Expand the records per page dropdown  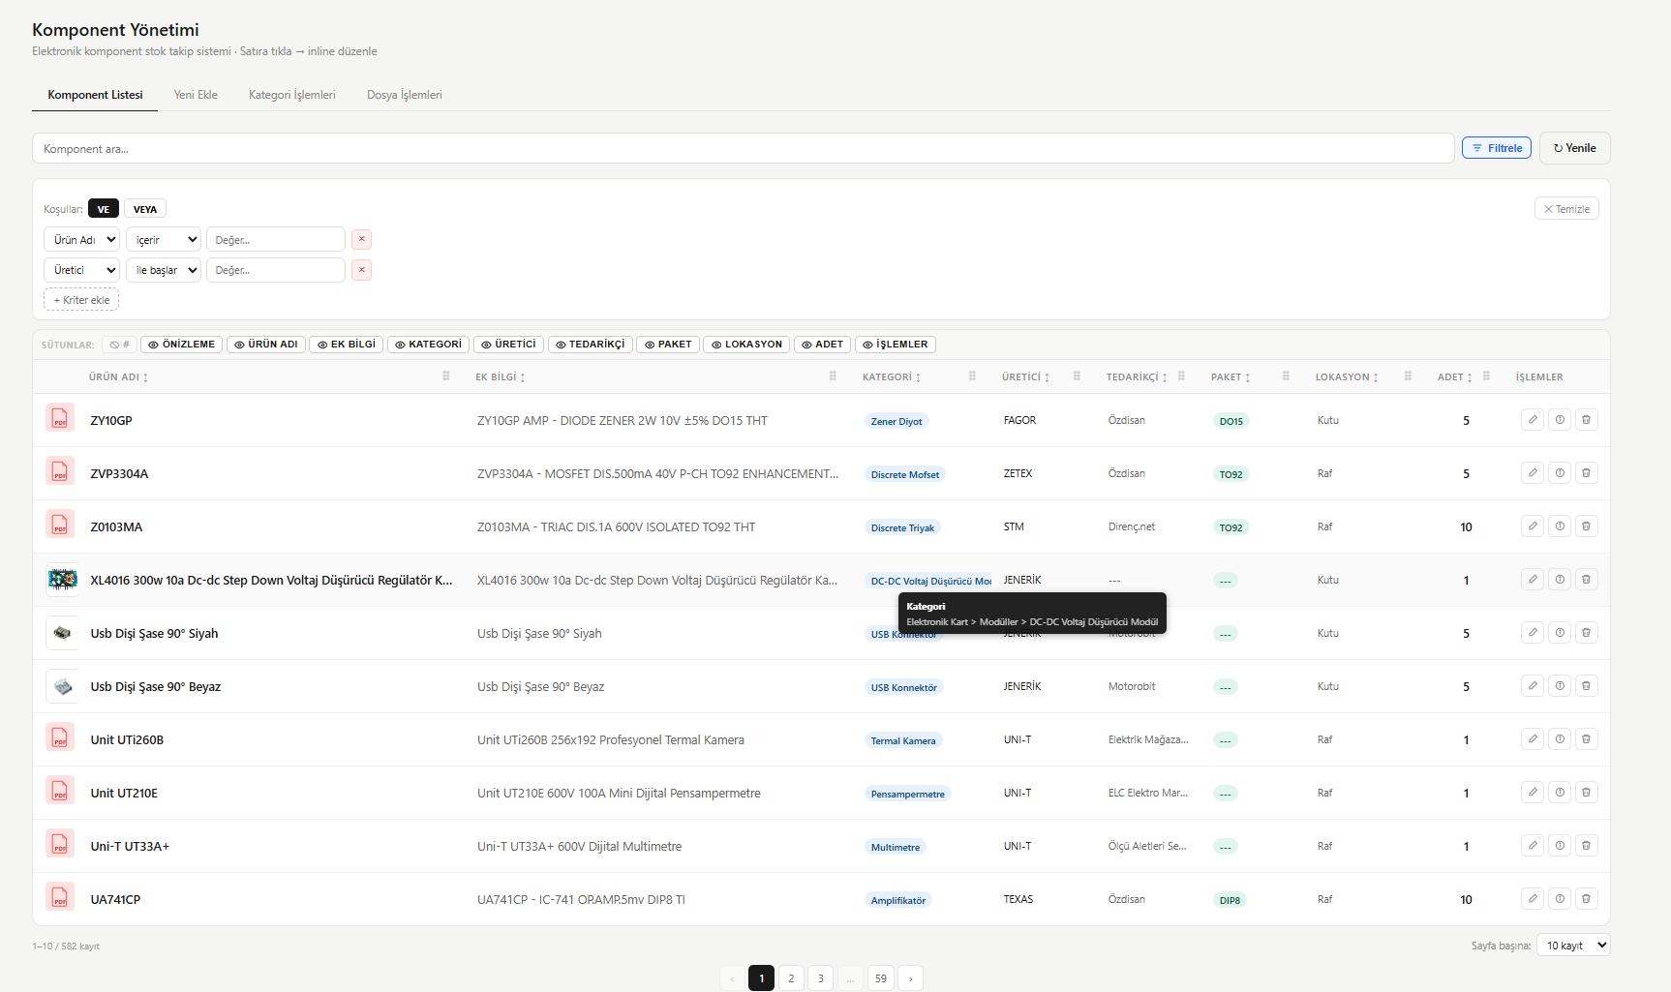pos(1572,946)
